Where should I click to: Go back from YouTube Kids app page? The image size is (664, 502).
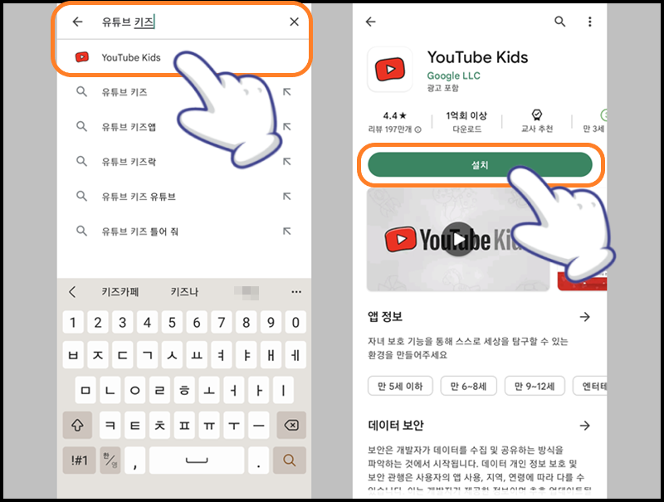point(370,22)
